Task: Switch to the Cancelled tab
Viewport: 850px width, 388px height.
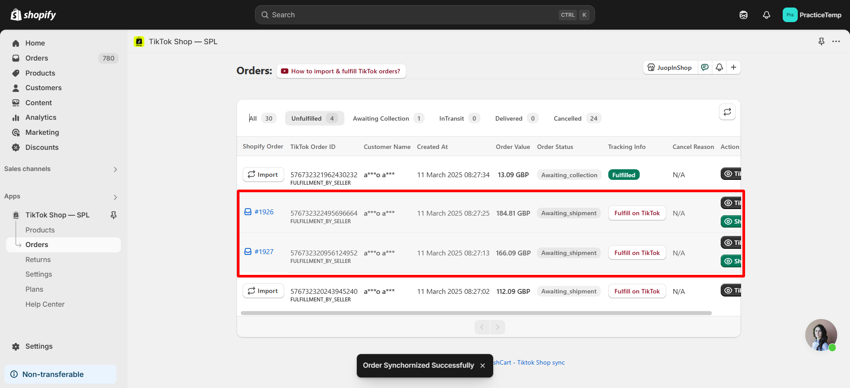Action: 577,118
